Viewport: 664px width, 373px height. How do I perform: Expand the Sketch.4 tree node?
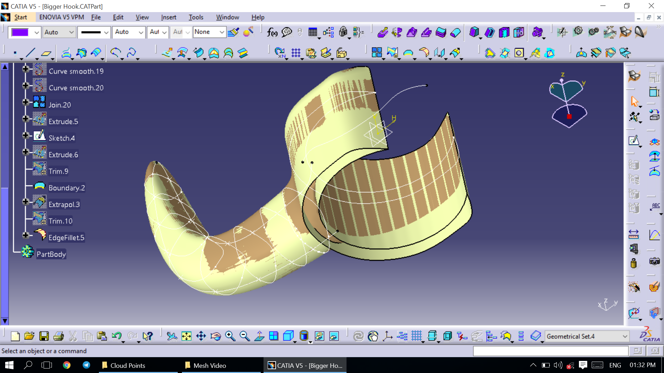25,135
